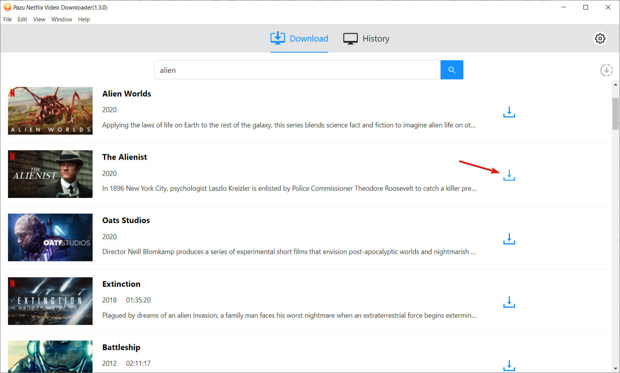The height and width of the screenshot is (373, 620).
Task: Click the 'Extinction' title
Action: coord(121,284)
